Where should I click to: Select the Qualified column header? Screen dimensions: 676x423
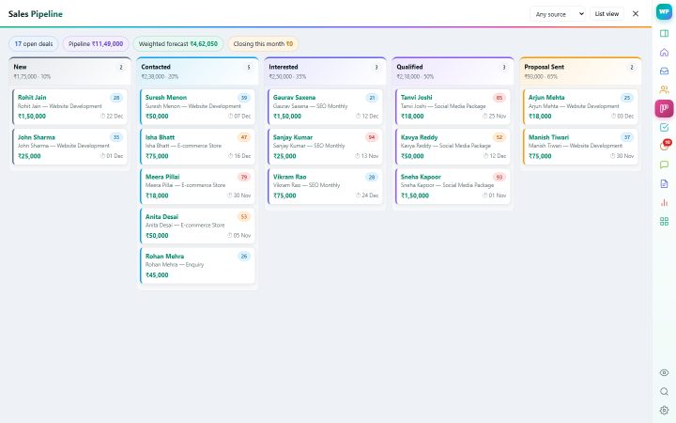point(453,71)
